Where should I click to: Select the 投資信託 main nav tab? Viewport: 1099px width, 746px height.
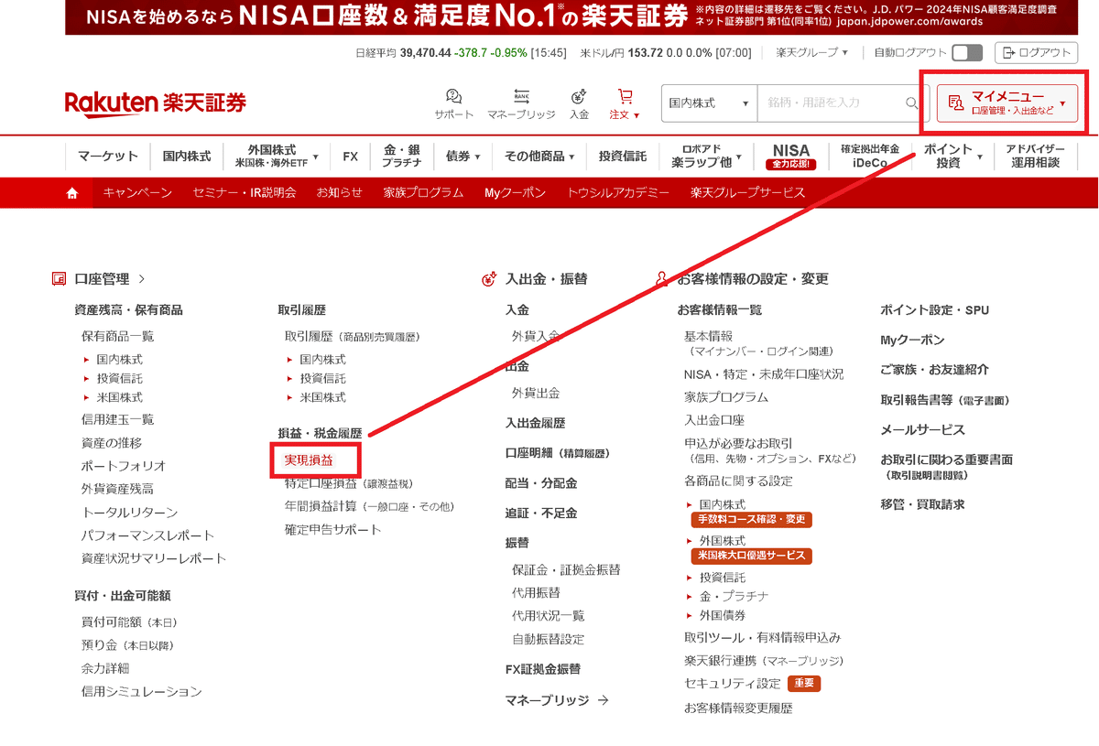coord(623,157)
